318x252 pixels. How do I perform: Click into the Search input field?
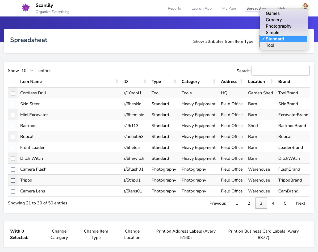[281, 71]
